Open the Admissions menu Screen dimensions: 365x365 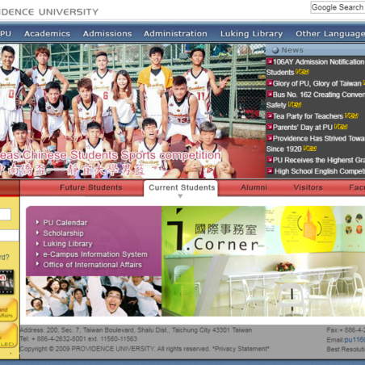coord(107,34)
